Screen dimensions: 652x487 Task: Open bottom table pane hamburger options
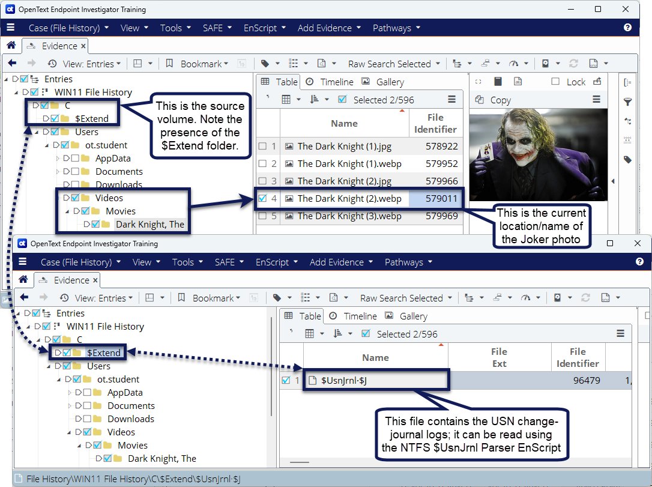click(620, 333)
